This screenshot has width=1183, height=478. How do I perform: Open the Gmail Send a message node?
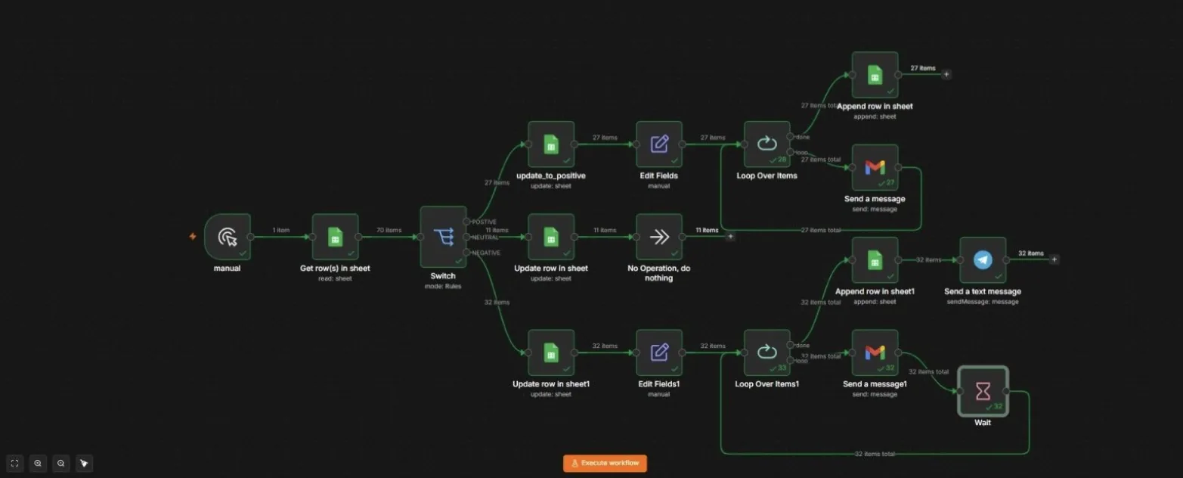point(875,167)
